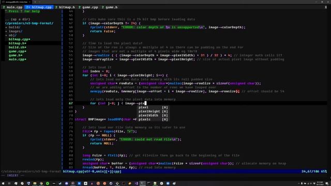331x186 pixels.
Task: Select the v2-bmp-format root path line
Action: pyautogui.click(x=29, y=23)
